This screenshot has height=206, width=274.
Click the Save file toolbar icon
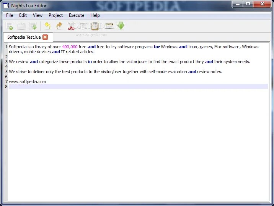click(33, 26)
